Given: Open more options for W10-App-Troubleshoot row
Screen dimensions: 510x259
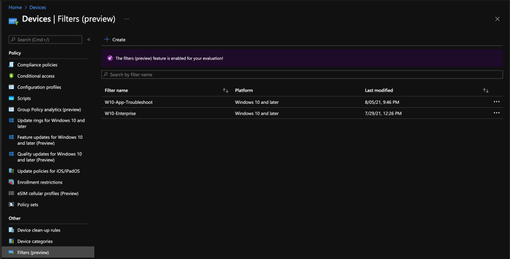Looking at the screenshot, I should [496, 102].
